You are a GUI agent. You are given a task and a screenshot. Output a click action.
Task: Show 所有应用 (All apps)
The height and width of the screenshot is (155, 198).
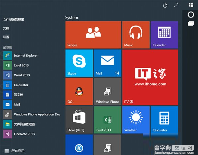coord(14,151)
